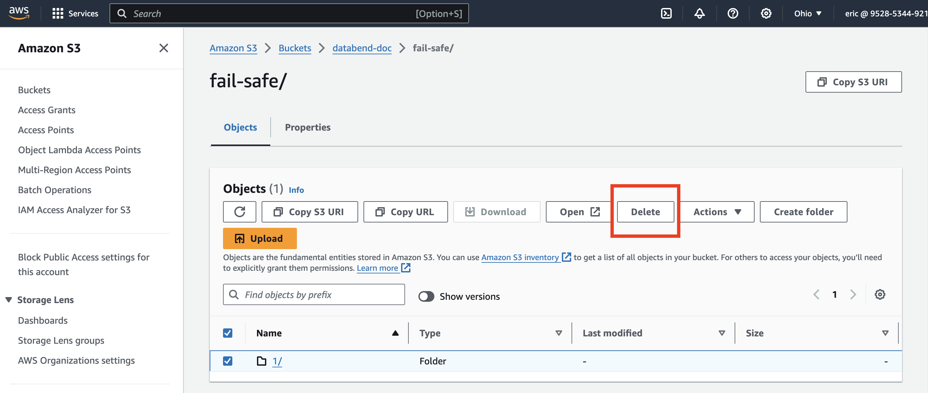The image size is (928, 393).
Task: Click the folder icon for 1/
Action: [x=261, y=361]
